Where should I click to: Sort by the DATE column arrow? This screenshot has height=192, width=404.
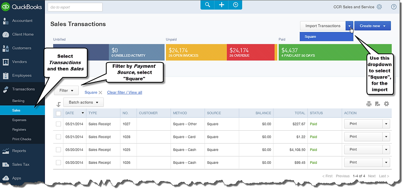click(x=83, y=113)
